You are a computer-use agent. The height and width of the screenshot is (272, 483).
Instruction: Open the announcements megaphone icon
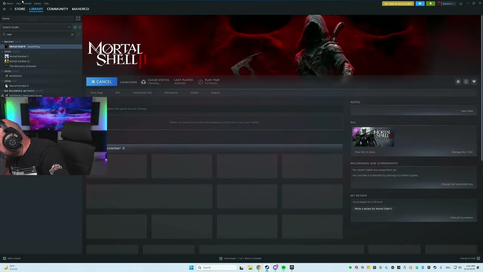tap(420, 3)
